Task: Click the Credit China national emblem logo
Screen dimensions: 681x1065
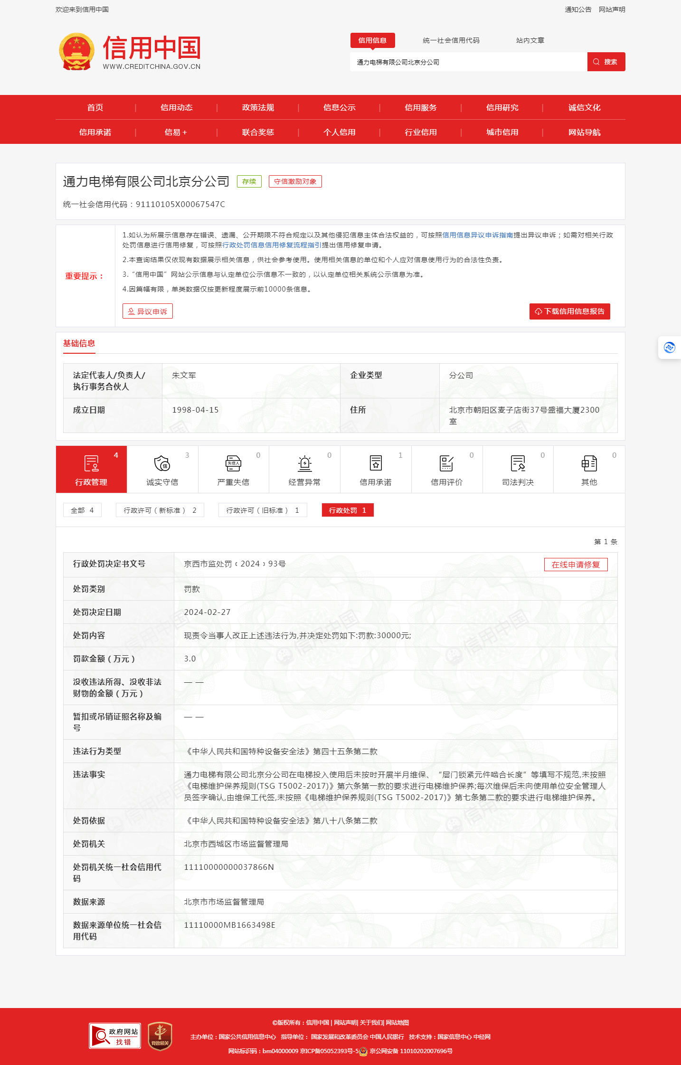Action: [x=76, y=51]
